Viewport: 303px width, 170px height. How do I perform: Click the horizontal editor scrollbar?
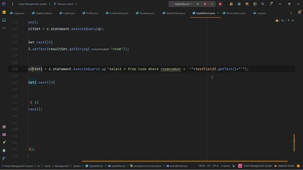point(185,161)
